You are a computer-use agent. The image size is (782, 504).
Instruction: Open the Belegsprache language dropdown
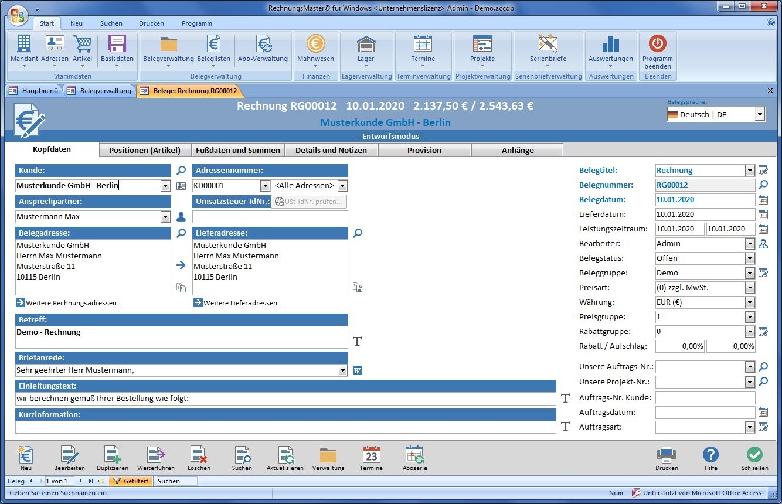(x=760, y=114)
